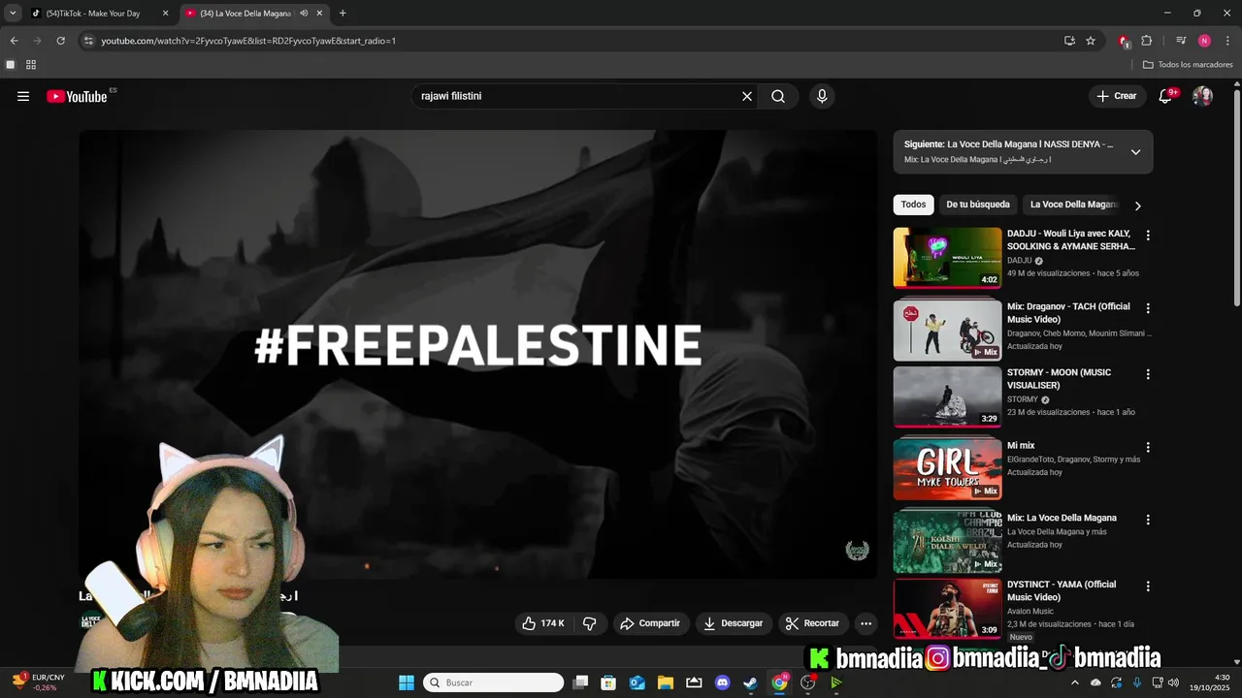1242x698 pixels.
Task: Like the video with thumbs-up 174 K
Action: coord(543,623)
